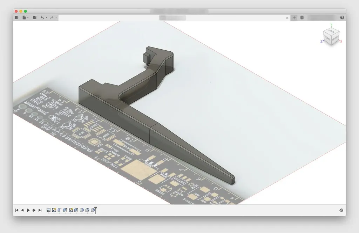Screen dimensions: 359x233
Task: Open the File menu document icon
Action: [x=24, y=17]
